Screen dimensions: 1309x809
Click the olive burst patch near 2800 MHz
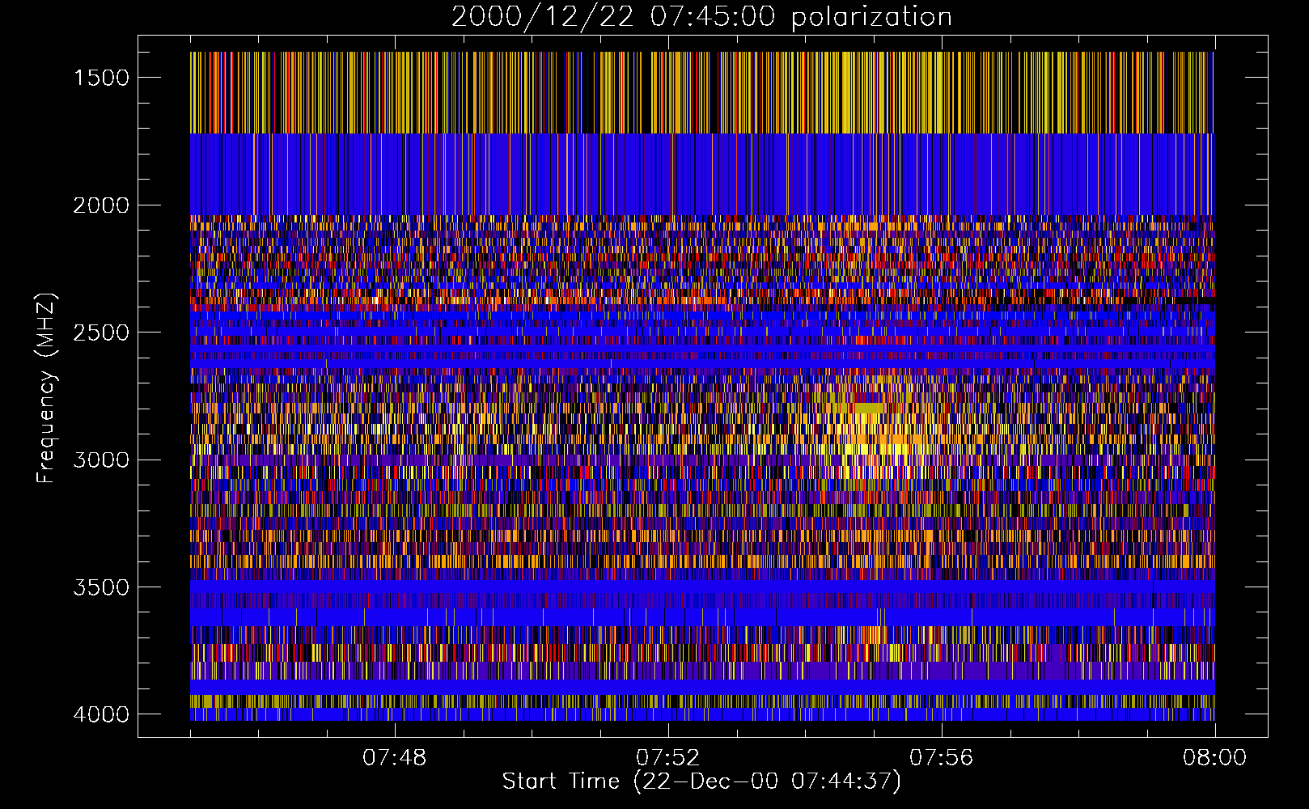coord(868,408)
